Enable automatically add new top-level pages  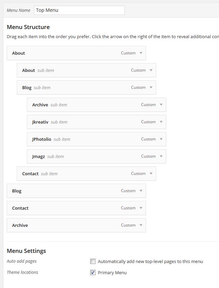coord(93,261)
